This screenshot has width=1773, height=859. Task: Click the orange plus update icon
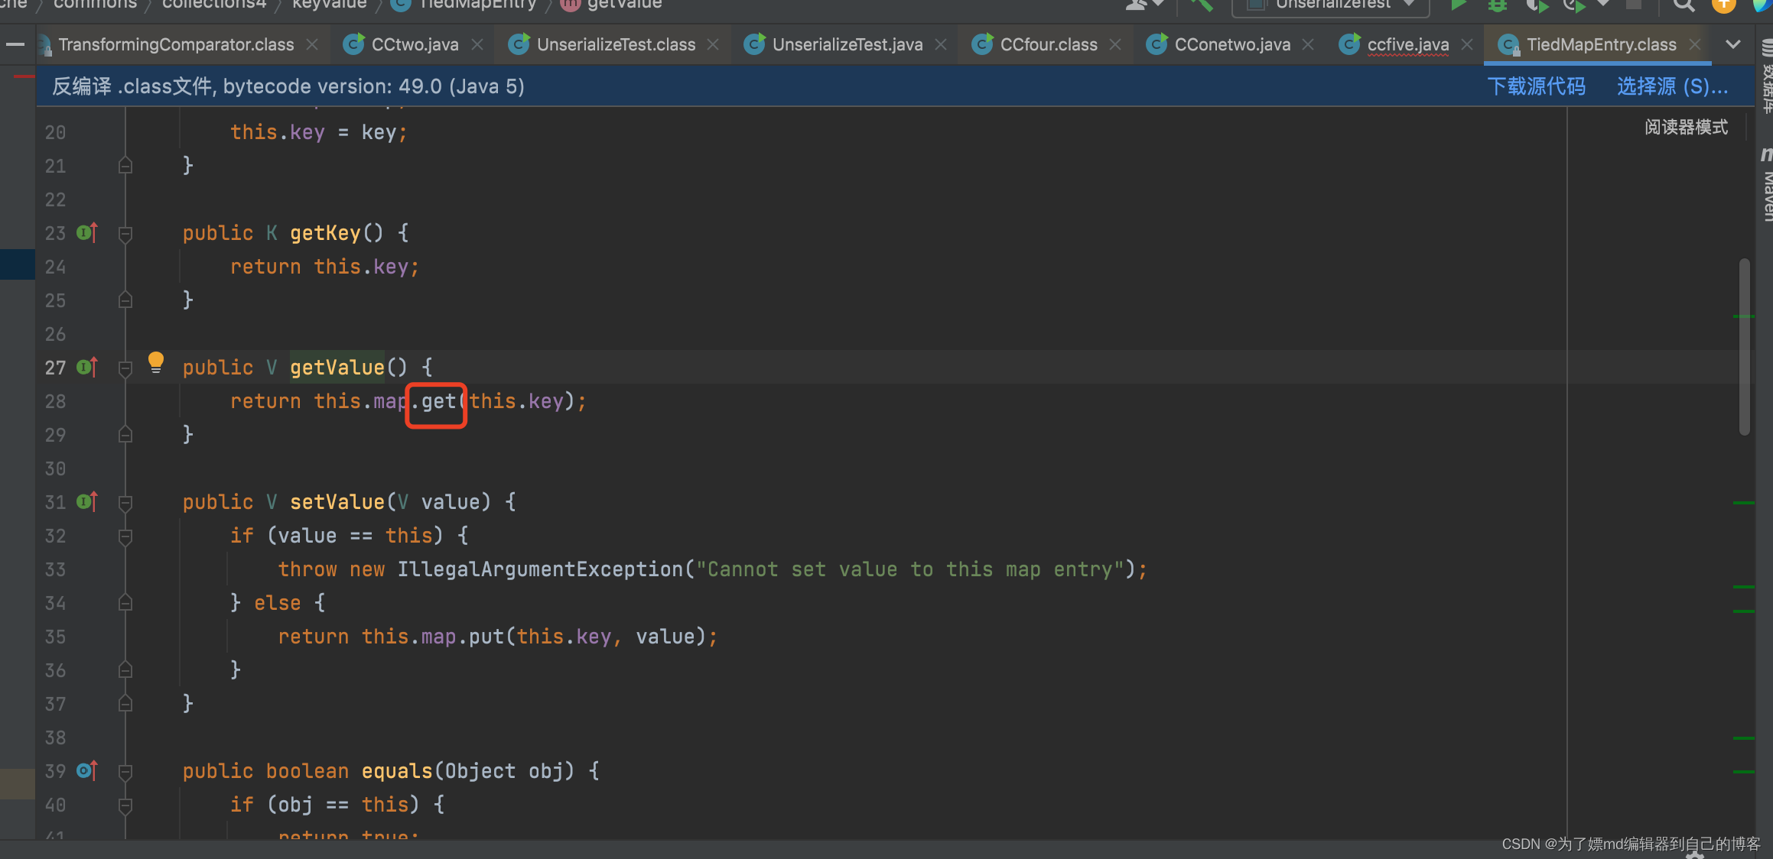1723,5
